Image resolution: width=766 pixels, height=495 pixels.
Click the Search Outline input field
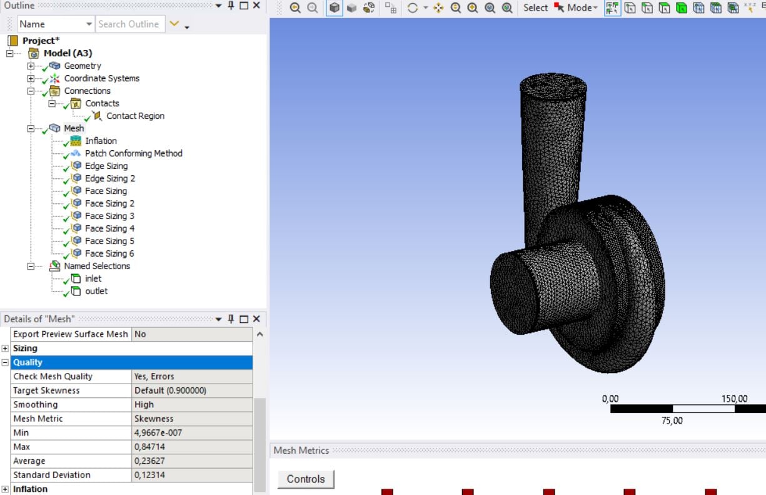[x=129, y=24]
